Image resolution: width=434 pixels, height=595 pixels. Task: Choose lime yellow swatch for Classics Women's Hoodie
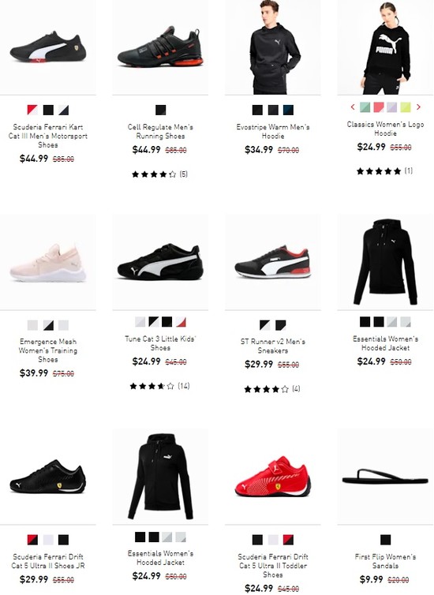click(x=406, y=107)
